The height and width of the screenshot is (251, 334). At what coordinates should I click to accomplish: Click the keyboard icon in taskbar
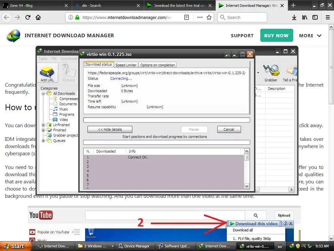280,246
